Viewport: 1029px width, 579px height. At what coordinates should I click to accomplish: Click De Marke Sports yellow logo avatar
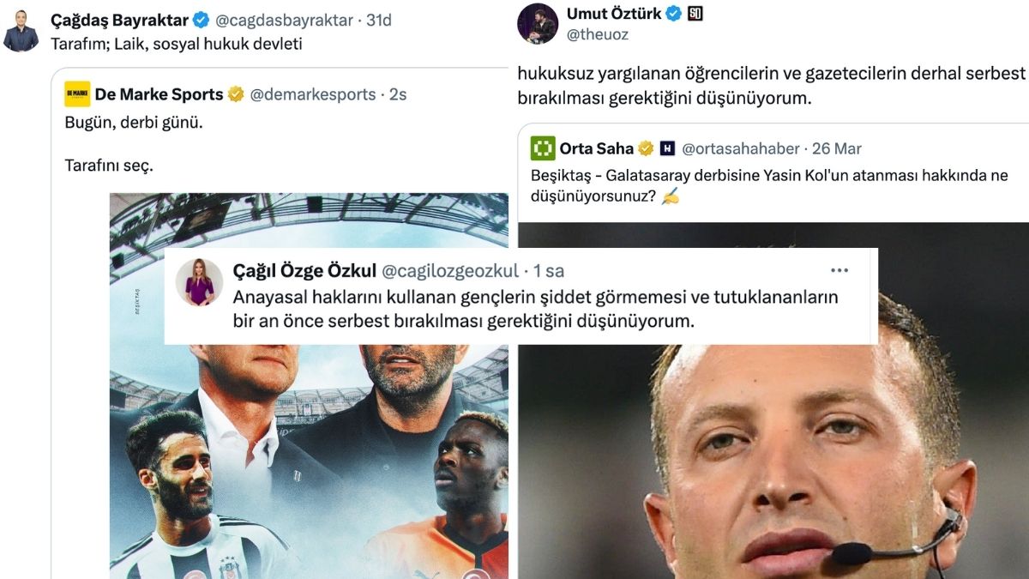[77, 94]
